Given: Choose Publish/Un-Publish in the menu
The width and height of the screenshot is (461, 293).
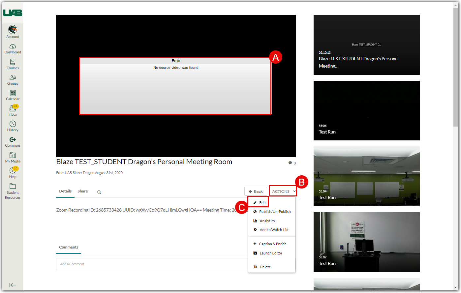Looking at the screenshot, I should pos(275,212).
